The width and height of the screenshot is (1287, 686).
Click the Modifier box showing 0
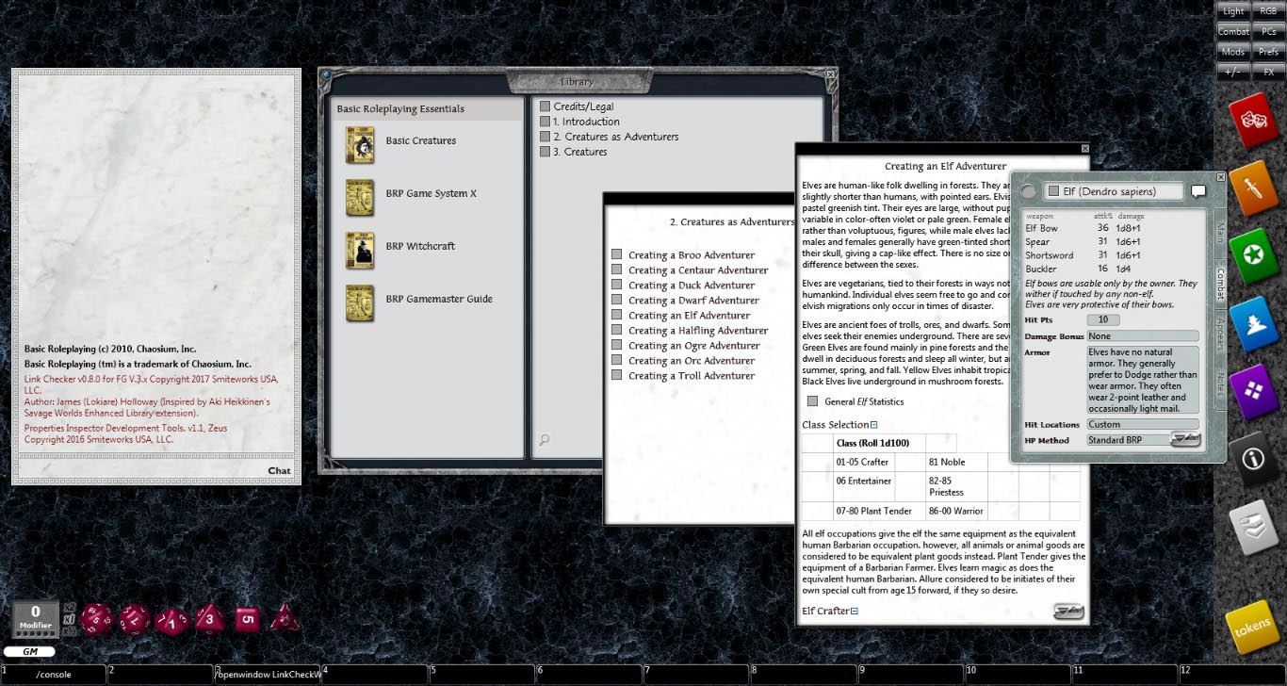[x=35, y=617]
